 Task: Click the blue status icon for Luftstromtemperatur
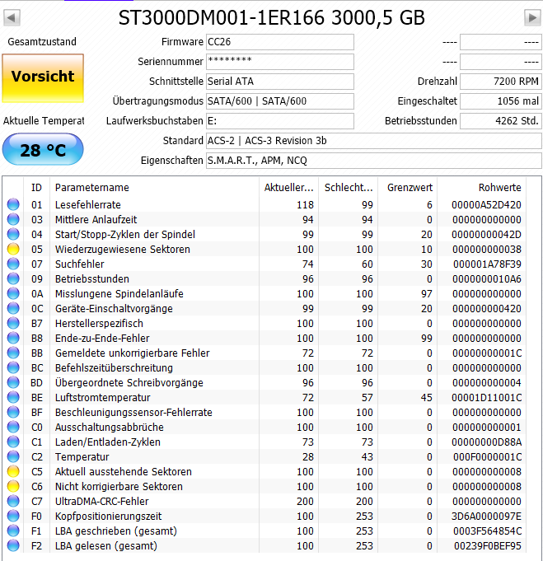coord(13,397)
